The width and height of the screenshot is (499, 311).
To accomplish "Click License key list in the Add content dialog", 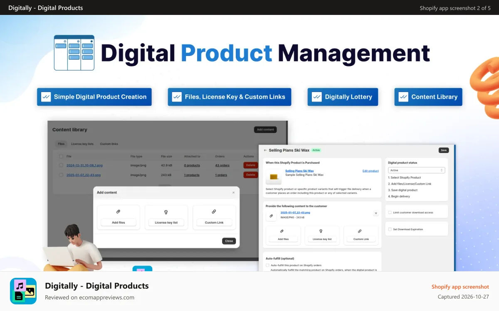I will point(166,223).
